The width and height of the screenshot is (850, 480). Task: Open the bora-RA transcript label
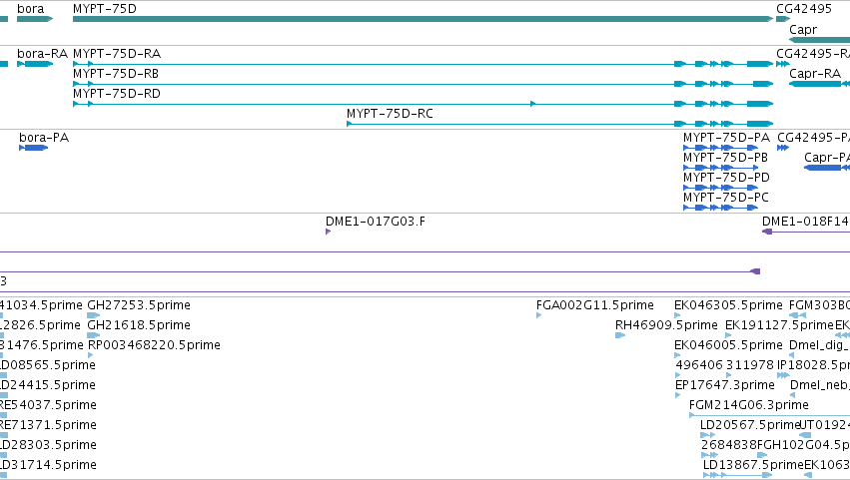(x=42, y=54)
